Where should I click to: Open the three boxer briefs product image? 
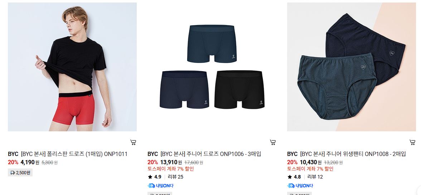pos(212,67)
